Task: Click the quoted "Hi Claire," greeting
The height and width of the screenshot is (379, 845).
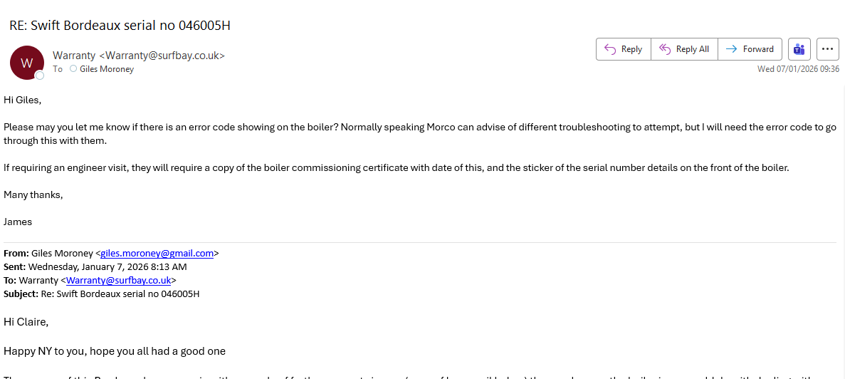Action: [26, 322]
